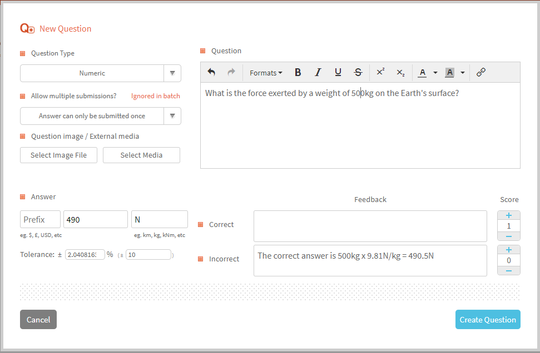Click the absolute tolerance field showing 10
The image size is (540, 353).
(148, 255)
